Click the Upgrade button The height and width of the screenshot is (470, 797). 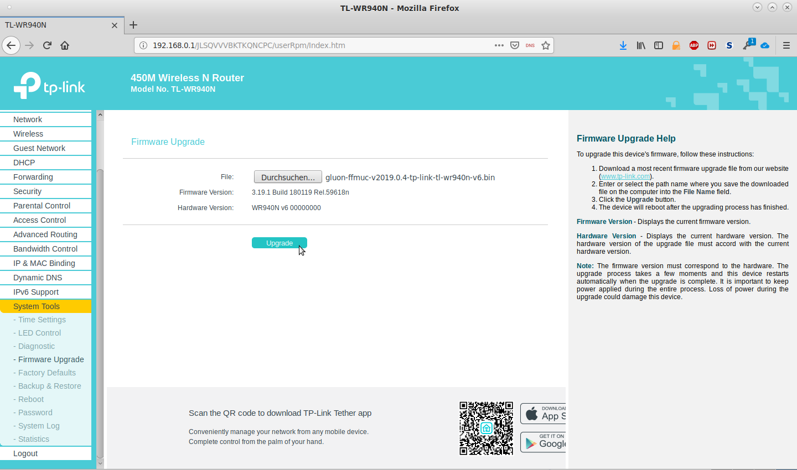pos(279,243)
